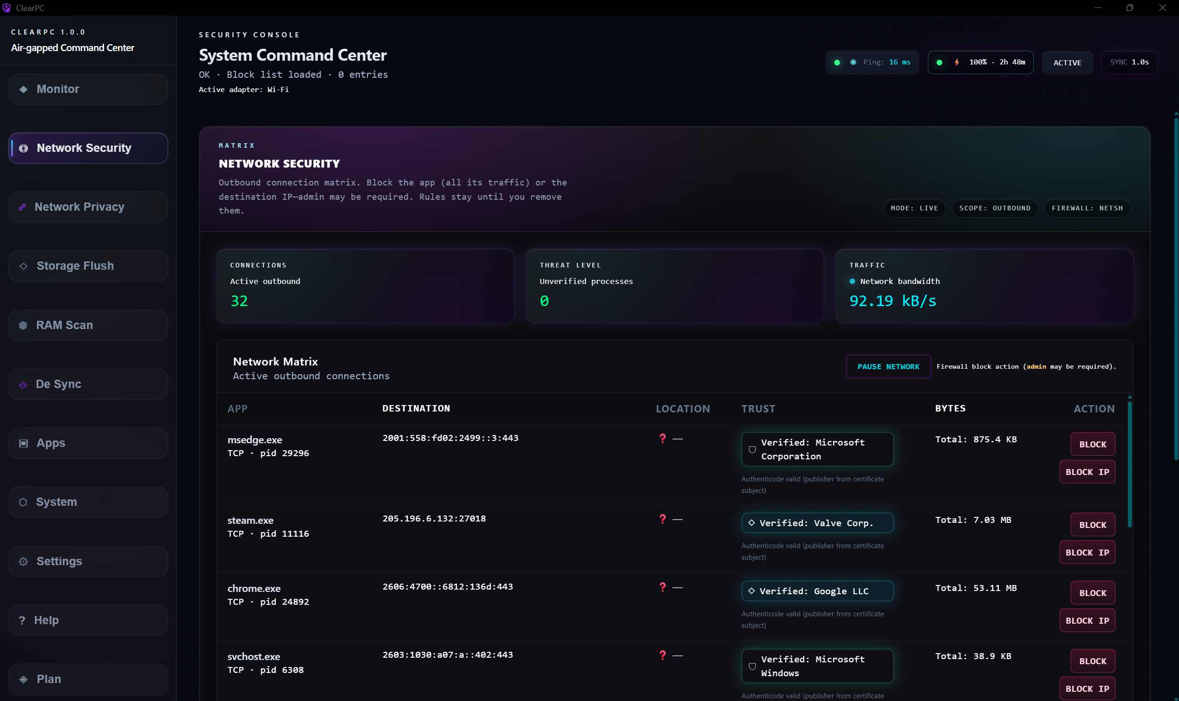Viewport: 1179px width, 701px height.
Task: Click the Network Security eye icon
Action: (23, 148)
